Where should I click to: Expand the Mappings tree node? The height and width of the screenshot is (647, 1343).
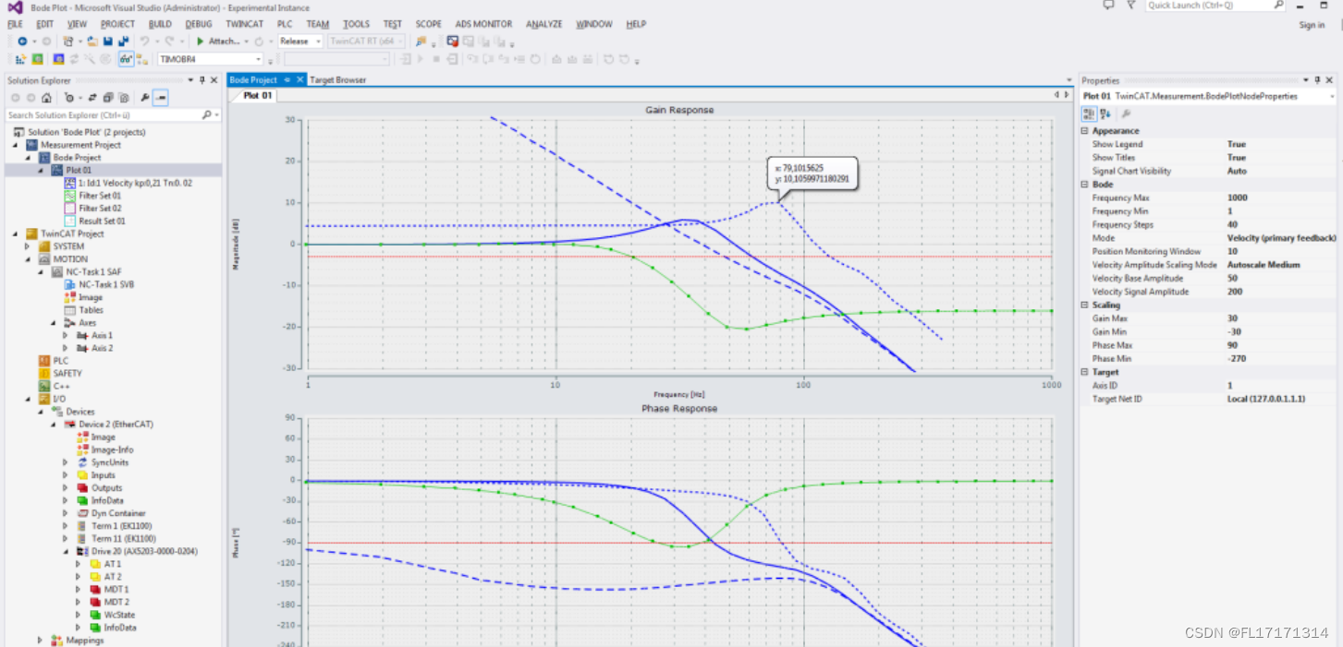[40, 640]
